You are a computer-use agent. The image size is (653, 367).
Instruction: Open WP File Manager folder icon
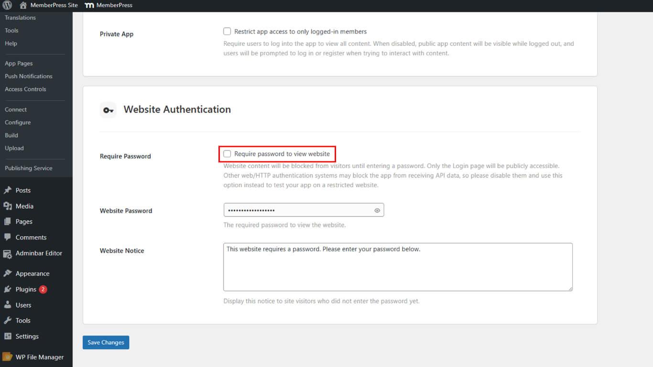[x=8, y=357]
